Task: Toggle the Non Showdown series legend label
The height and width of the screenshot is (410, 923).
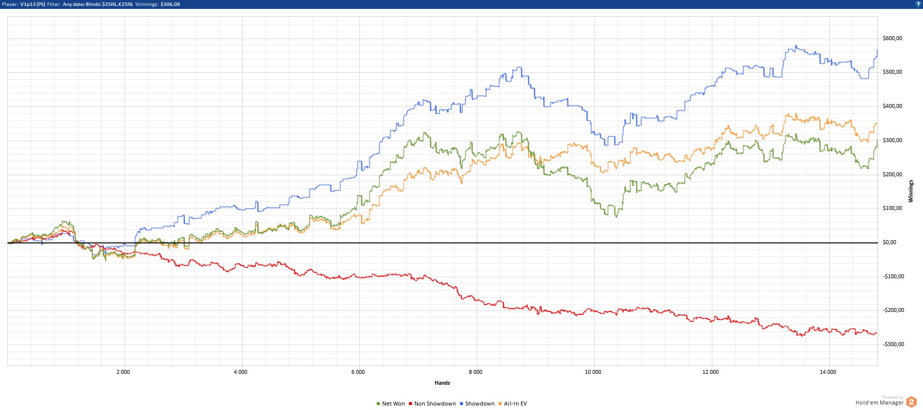Action: [435, 404]
